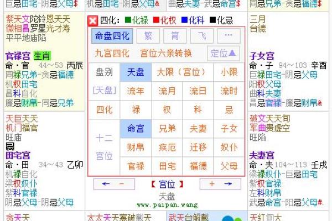Click the 繁 traditional Chinese button
Screen dimensions: 332x221
pos(148,36)
